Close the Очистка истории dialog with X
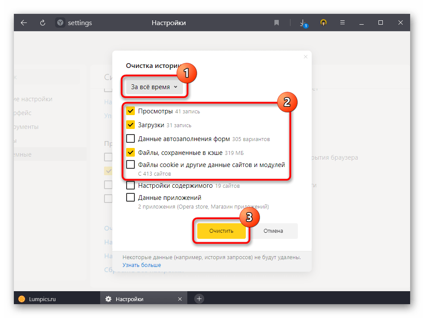Viewport: 424px width, 318px height. click(305, 57)
